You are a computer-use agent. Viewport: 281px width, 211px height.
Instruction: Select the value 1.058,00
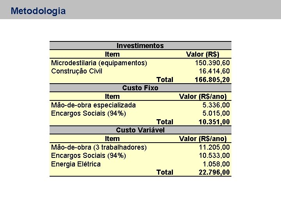[x=216, y=164]
